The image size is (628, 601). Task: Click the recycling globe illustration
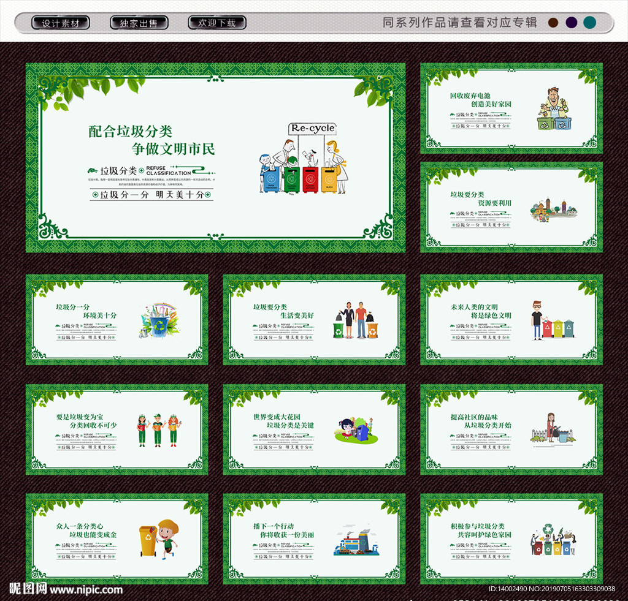coord(159,319)
